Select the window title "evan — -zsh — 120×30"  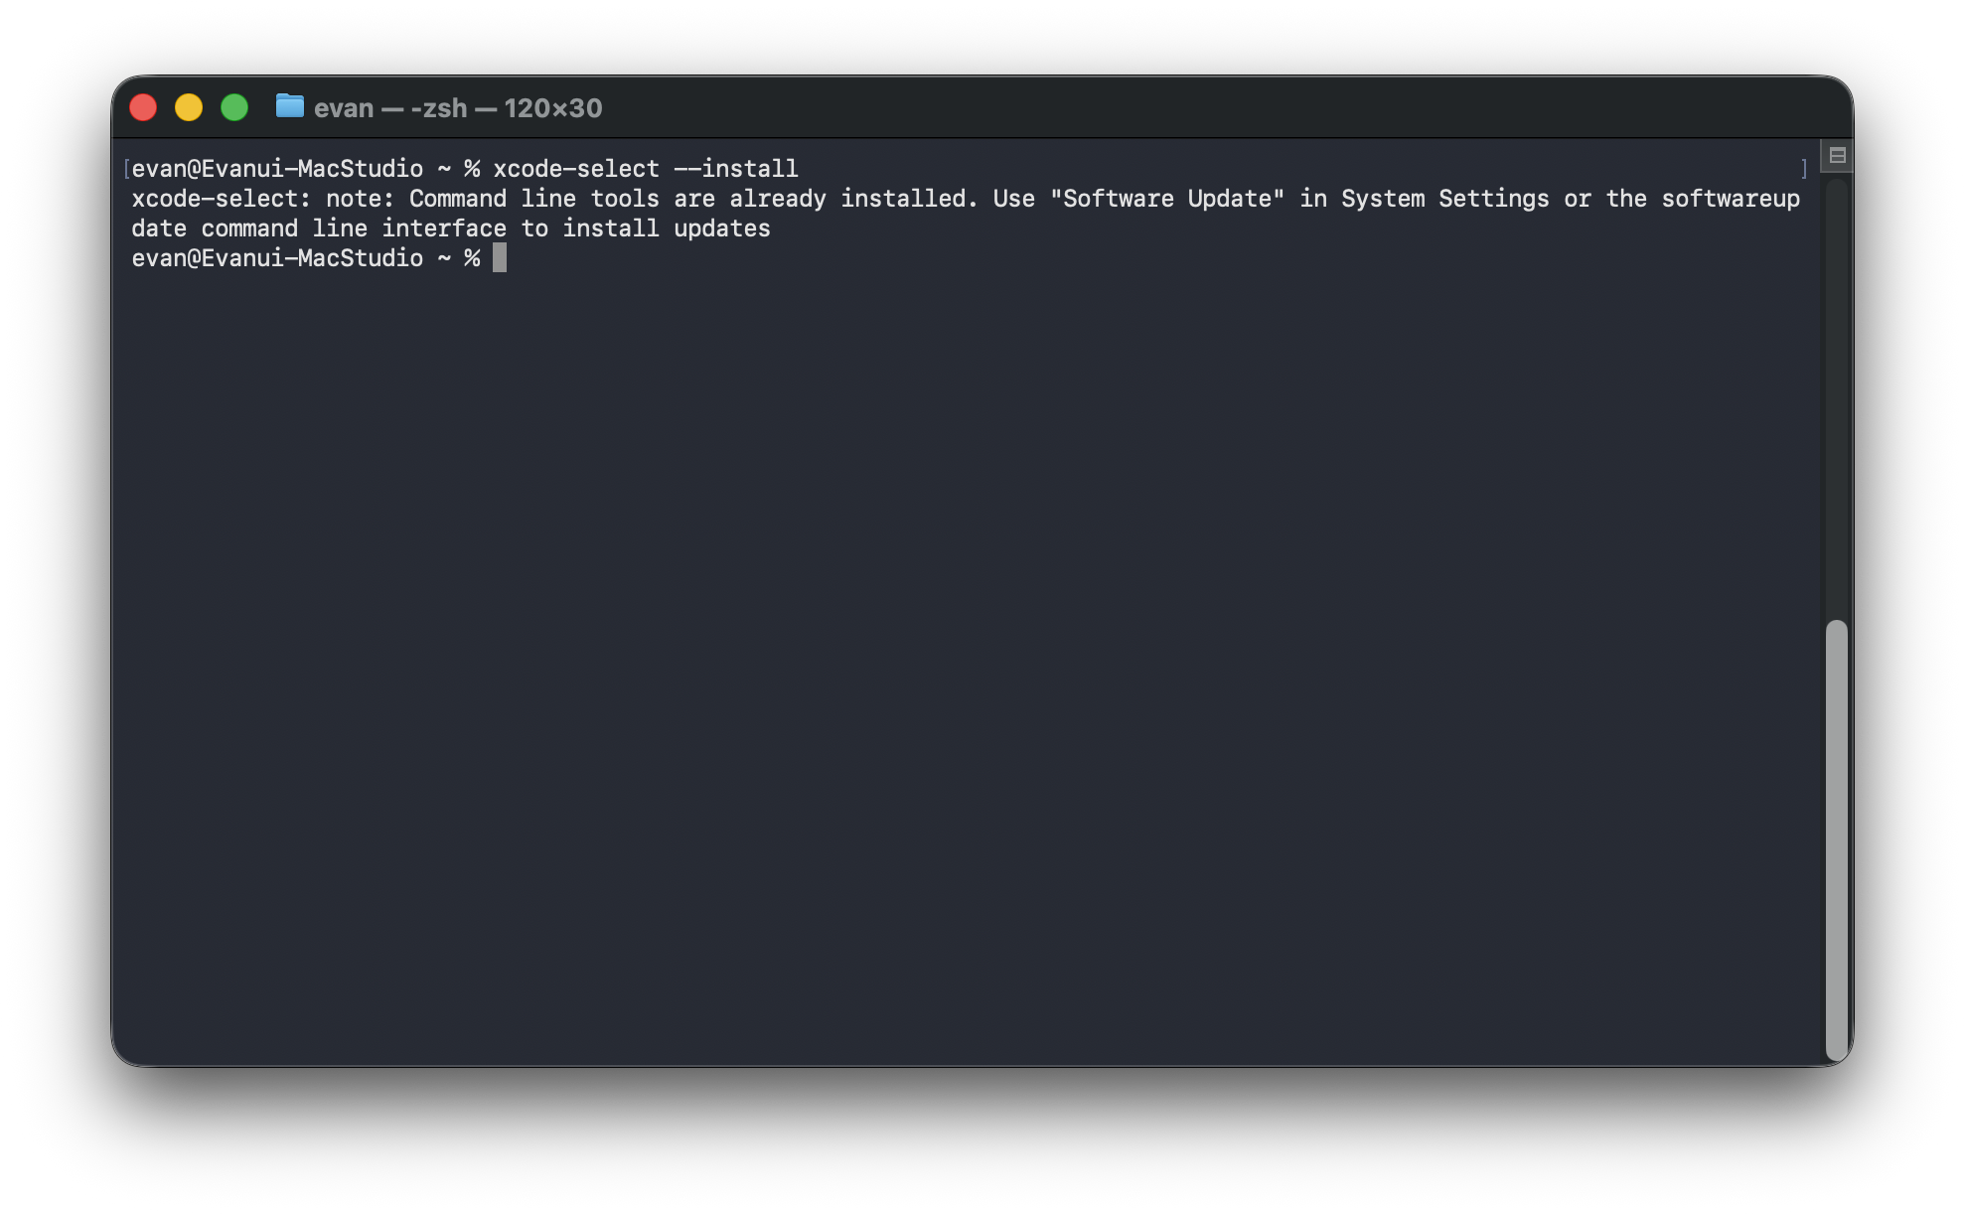[457, 107]
